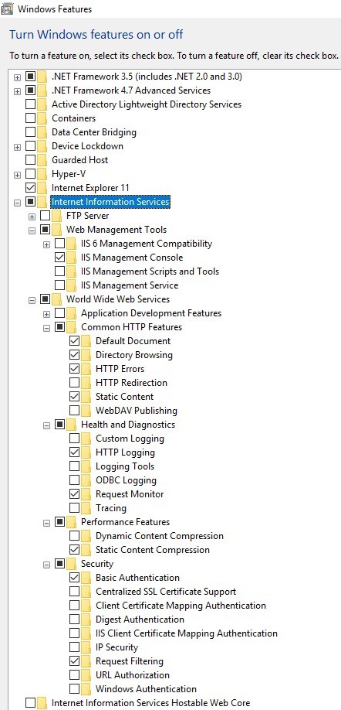
Task: Click the folder icon next to FTP Server
Action: tap(56, 216)
